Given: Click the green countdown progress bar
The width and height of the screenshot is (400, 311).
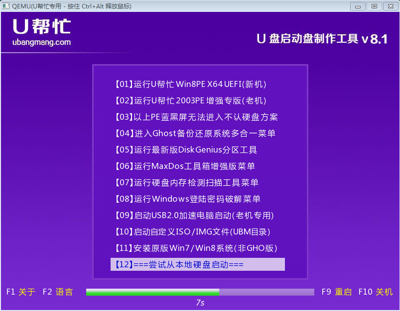Looking at the screenshot, I should point(152,292).
